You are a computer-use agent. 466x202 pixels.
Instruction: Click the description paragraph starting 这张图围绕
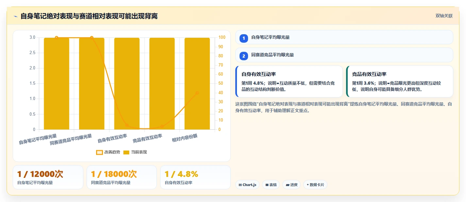click(x=344, y=107)
